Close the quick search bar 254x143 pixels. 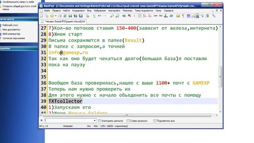coord(41,120)
